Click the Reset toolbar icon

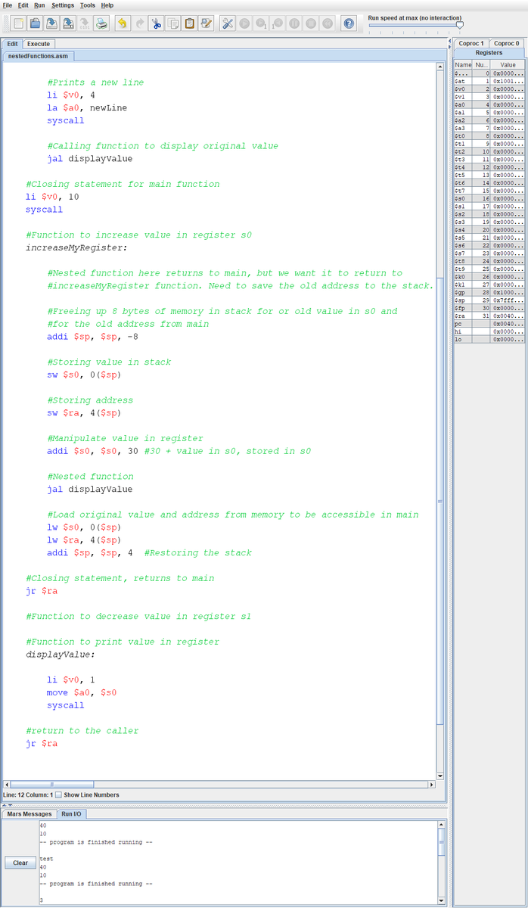point(328,23)
